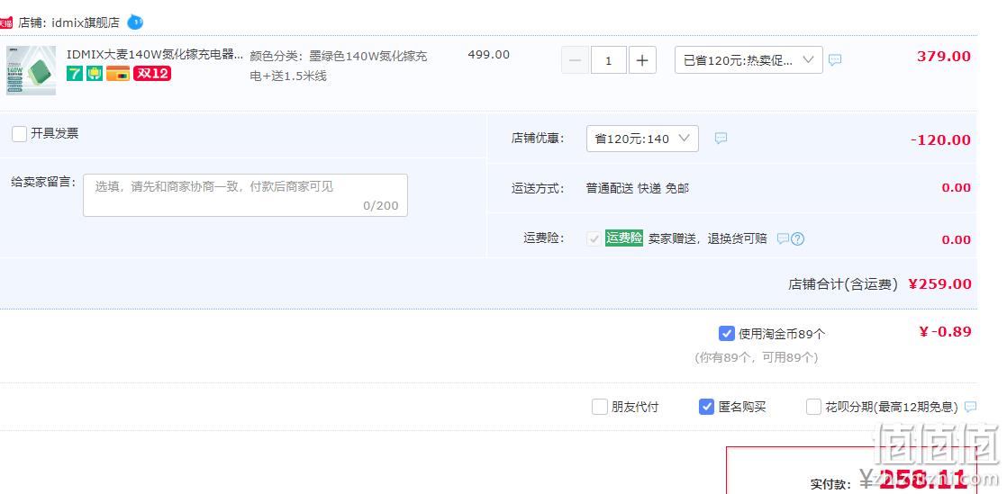Click the -120.00 store discount amount
1007x494 pixels.
[940, 139]
